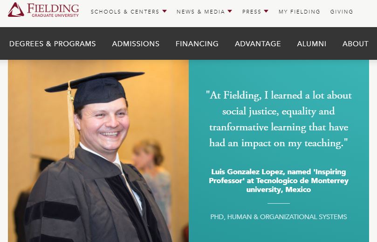Click the Luis Gonzalez Lopez caption text
The height and width of the screenshot is (242, 377).
pos(279,180)
